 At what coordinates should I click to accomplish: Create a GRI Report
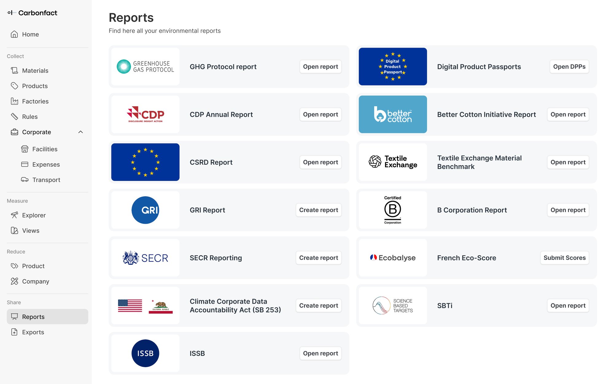(x=318, y=210)
